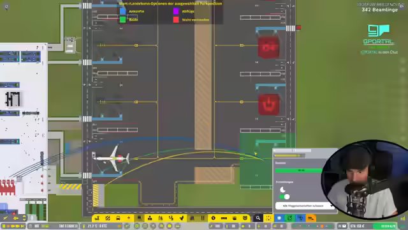The height and width of the screenshot is (230, 408).
Task: Click the moon night-flights icon in stand panel
Action: pyautogui.click(x=282, y=190)
